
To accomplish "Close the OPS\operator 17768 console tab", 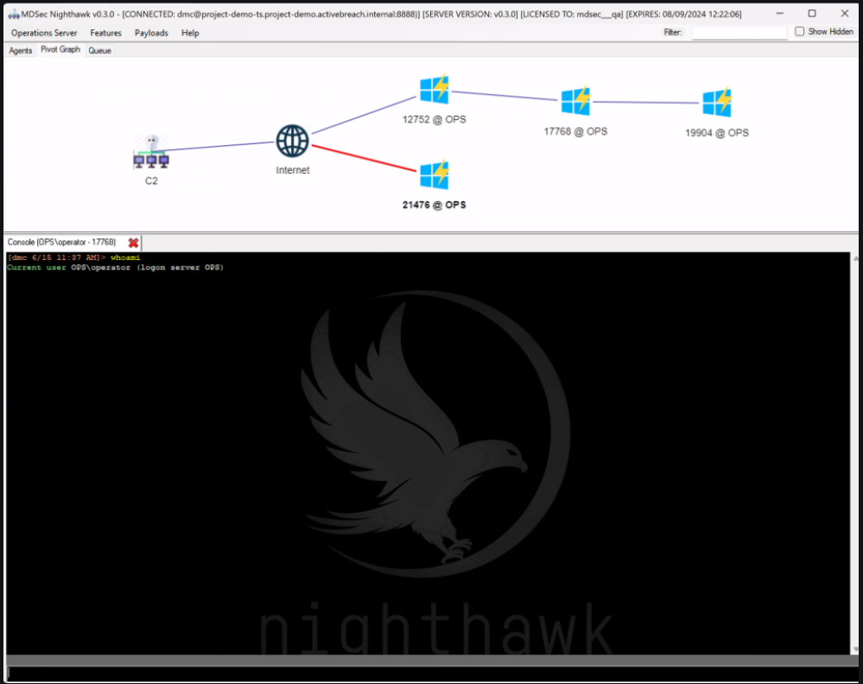I will tap(133, 243).
